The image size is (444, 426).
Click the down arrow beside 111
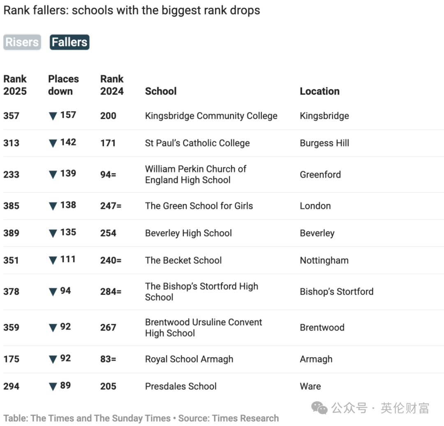click(53, 260)
